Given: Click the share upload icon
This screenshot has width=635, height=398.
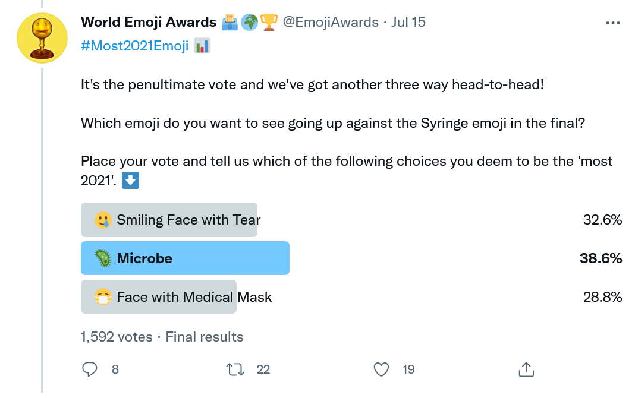Looking at the screenshot, I should point(526,369).
